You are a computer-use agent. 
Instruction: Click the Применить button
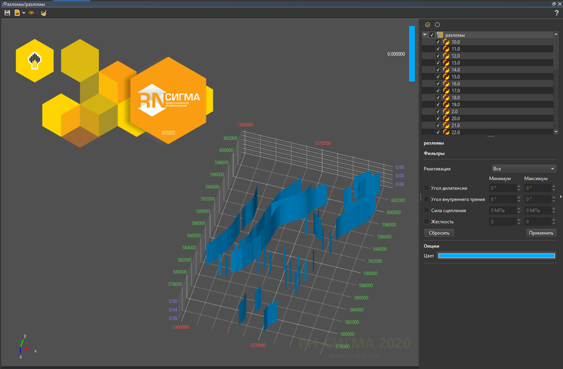click(540, 233)
